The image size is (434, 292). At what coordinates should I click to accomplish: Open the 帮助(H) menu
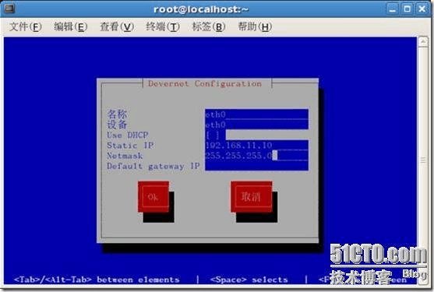tap(255, 27)
